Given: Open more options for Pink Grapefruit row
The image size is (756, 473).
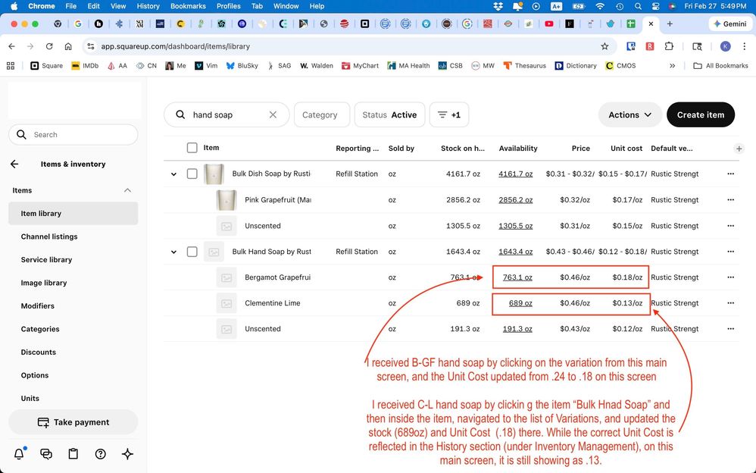Looking at the screenshot, I should (730, 200).
